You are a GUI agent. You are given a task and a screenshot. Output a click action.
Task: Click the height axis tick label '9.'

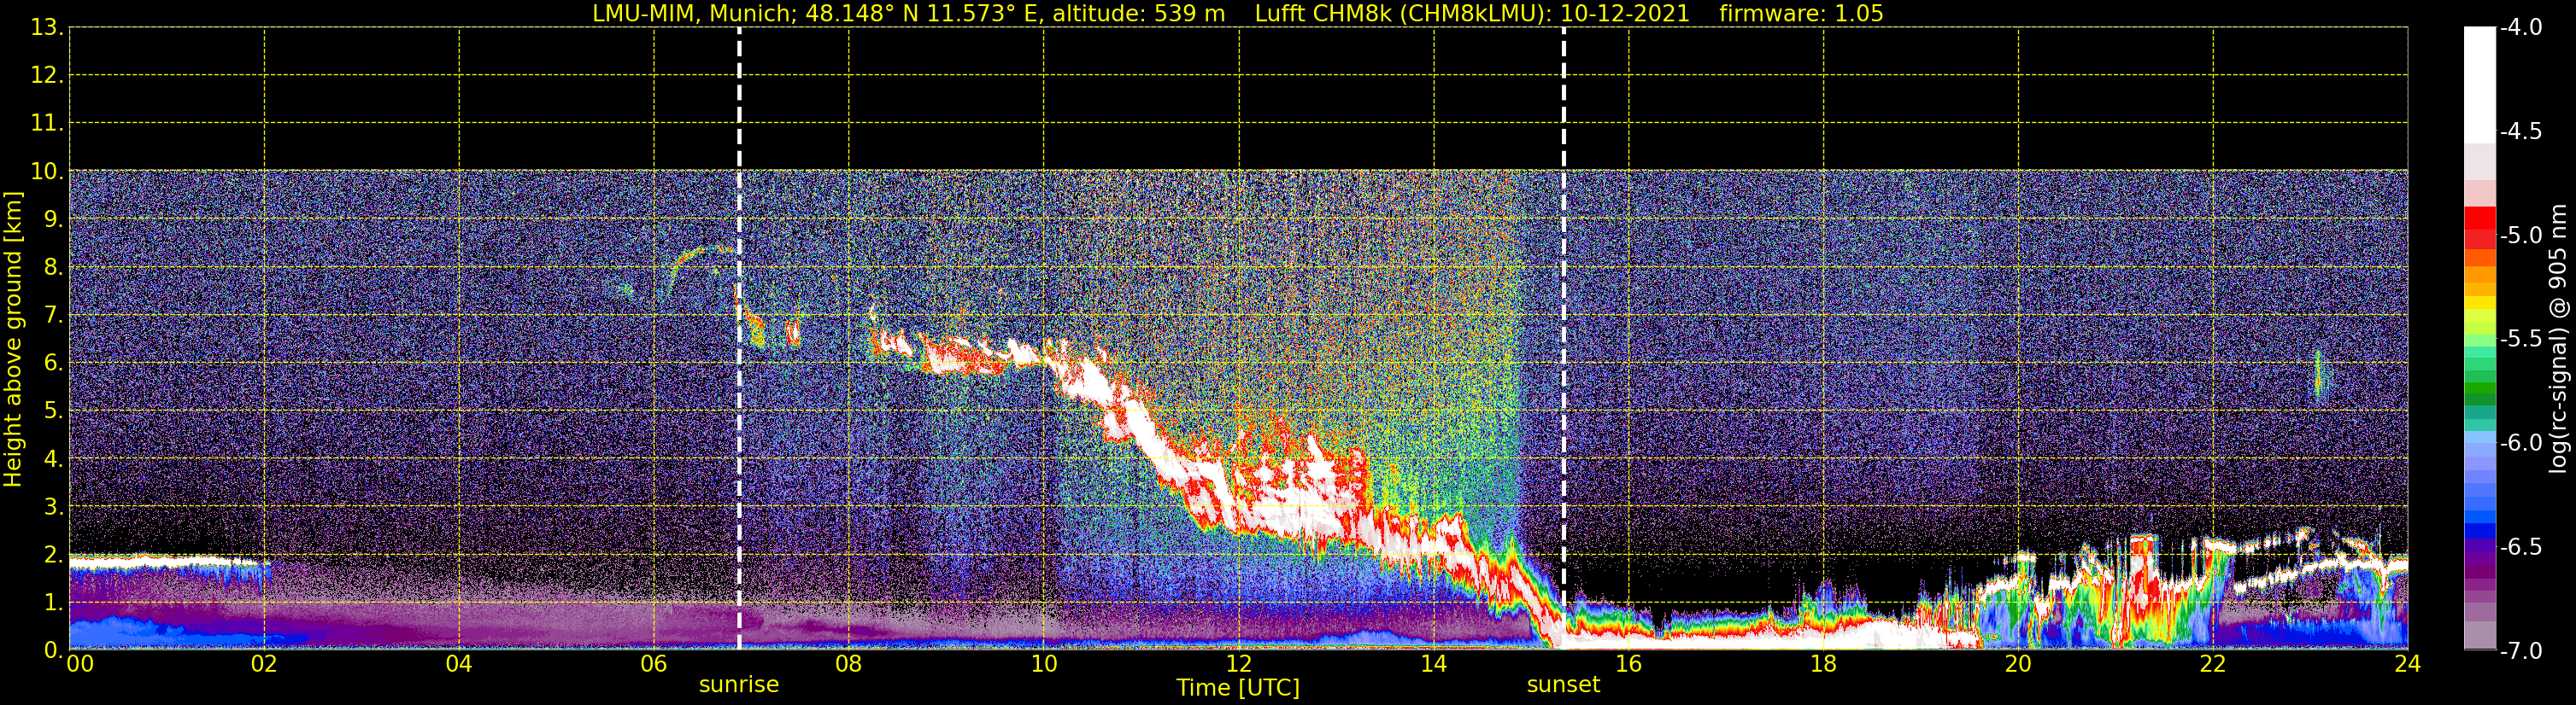53,219
